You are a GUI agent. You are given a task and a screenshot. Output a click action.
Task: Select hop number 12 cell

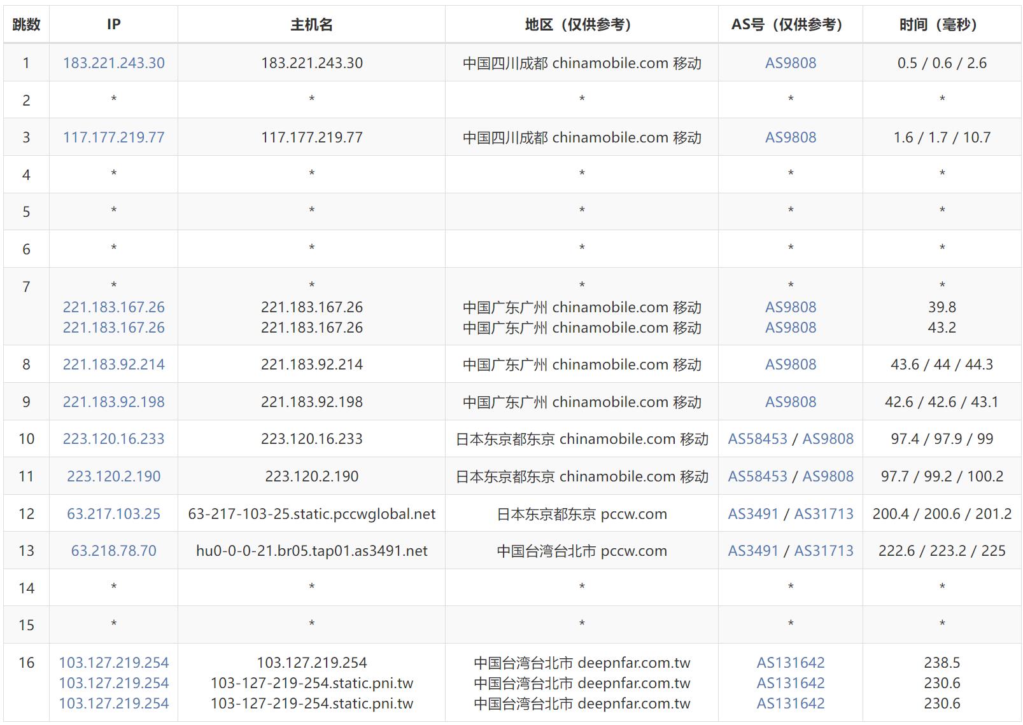pos(26,514)
